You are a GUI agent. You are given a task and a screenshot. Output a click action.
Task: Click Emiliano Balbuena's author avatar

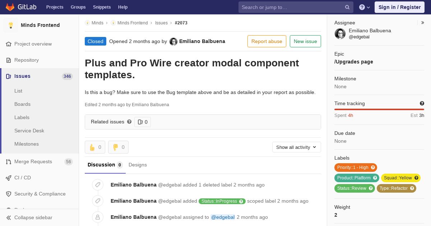(x=173, y=42)
